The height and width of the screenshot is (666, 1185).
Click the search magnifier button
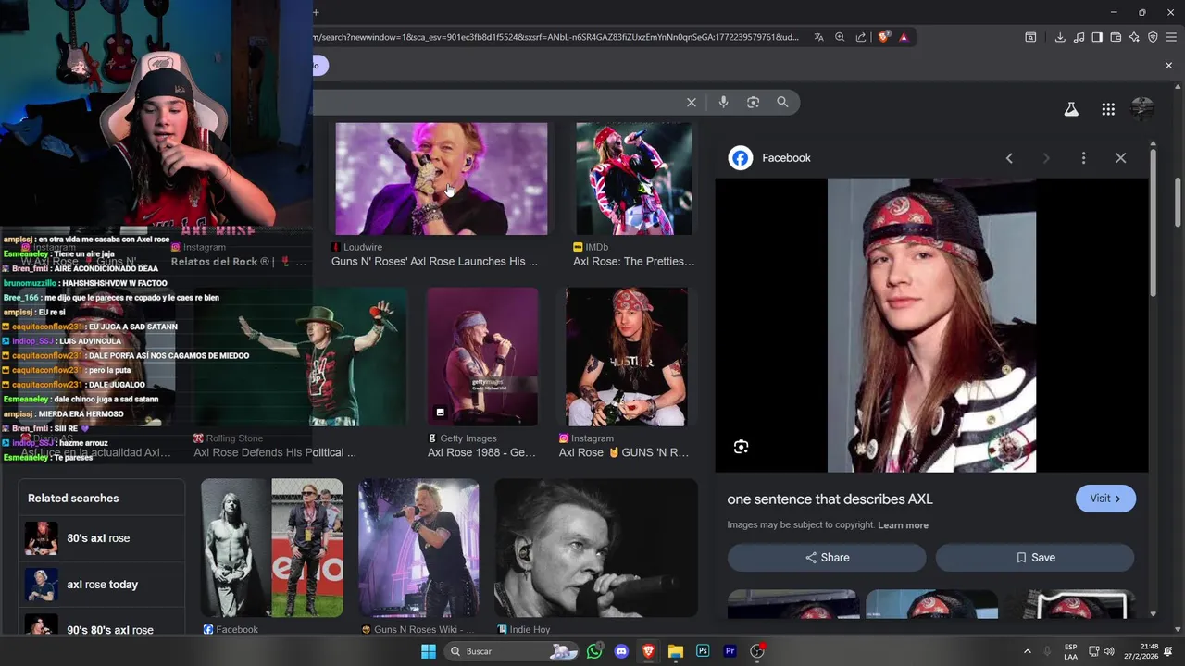pos(782,102)
